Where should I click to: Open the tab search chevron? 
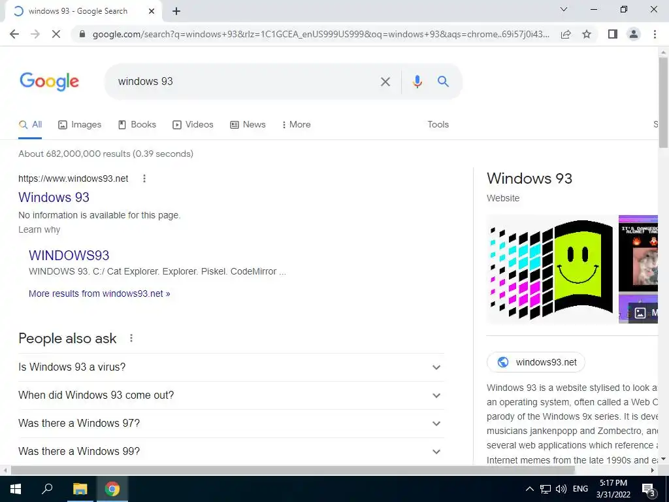tap(564, 9)
